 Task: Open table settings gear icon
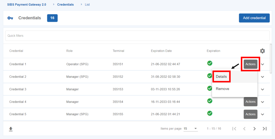pos(262,51)
